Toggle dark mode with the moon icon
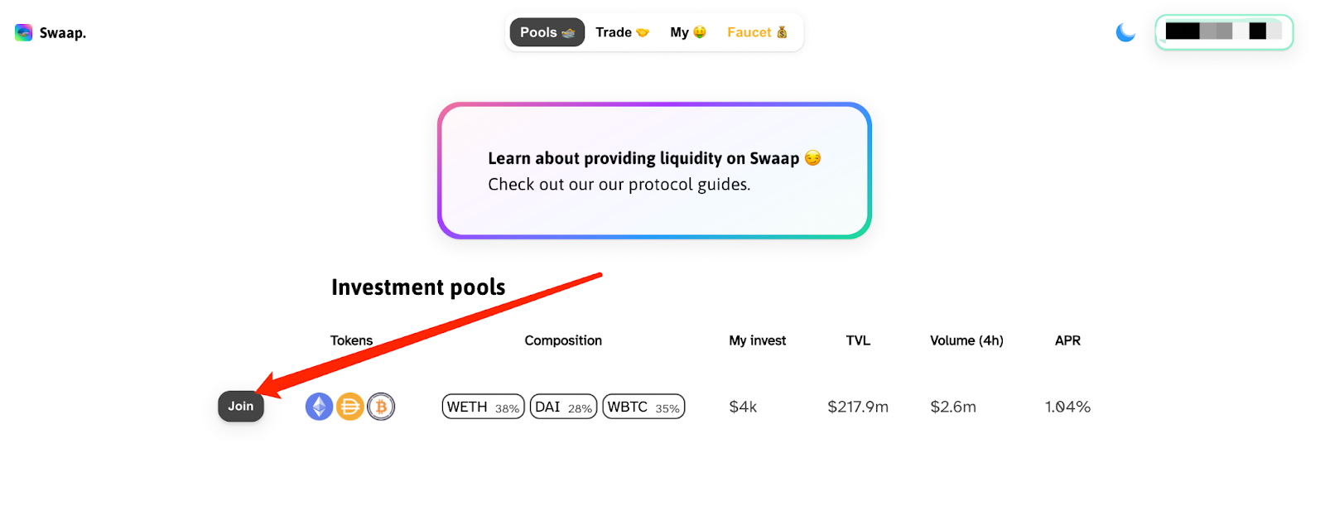 (x=1125, y=32)
